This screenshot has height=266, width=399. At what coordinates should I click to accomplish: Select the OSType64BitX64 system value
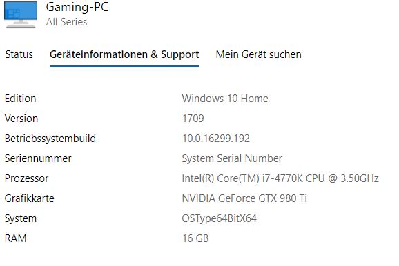click(x=220, y=218)
